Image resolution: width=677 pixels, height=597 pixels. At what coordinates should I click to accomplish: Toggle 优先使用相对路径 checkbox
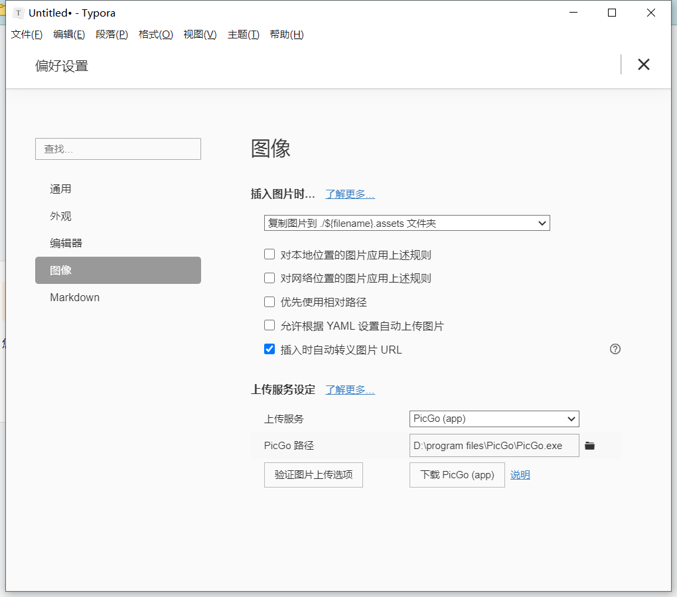click(x=269, y=302)
